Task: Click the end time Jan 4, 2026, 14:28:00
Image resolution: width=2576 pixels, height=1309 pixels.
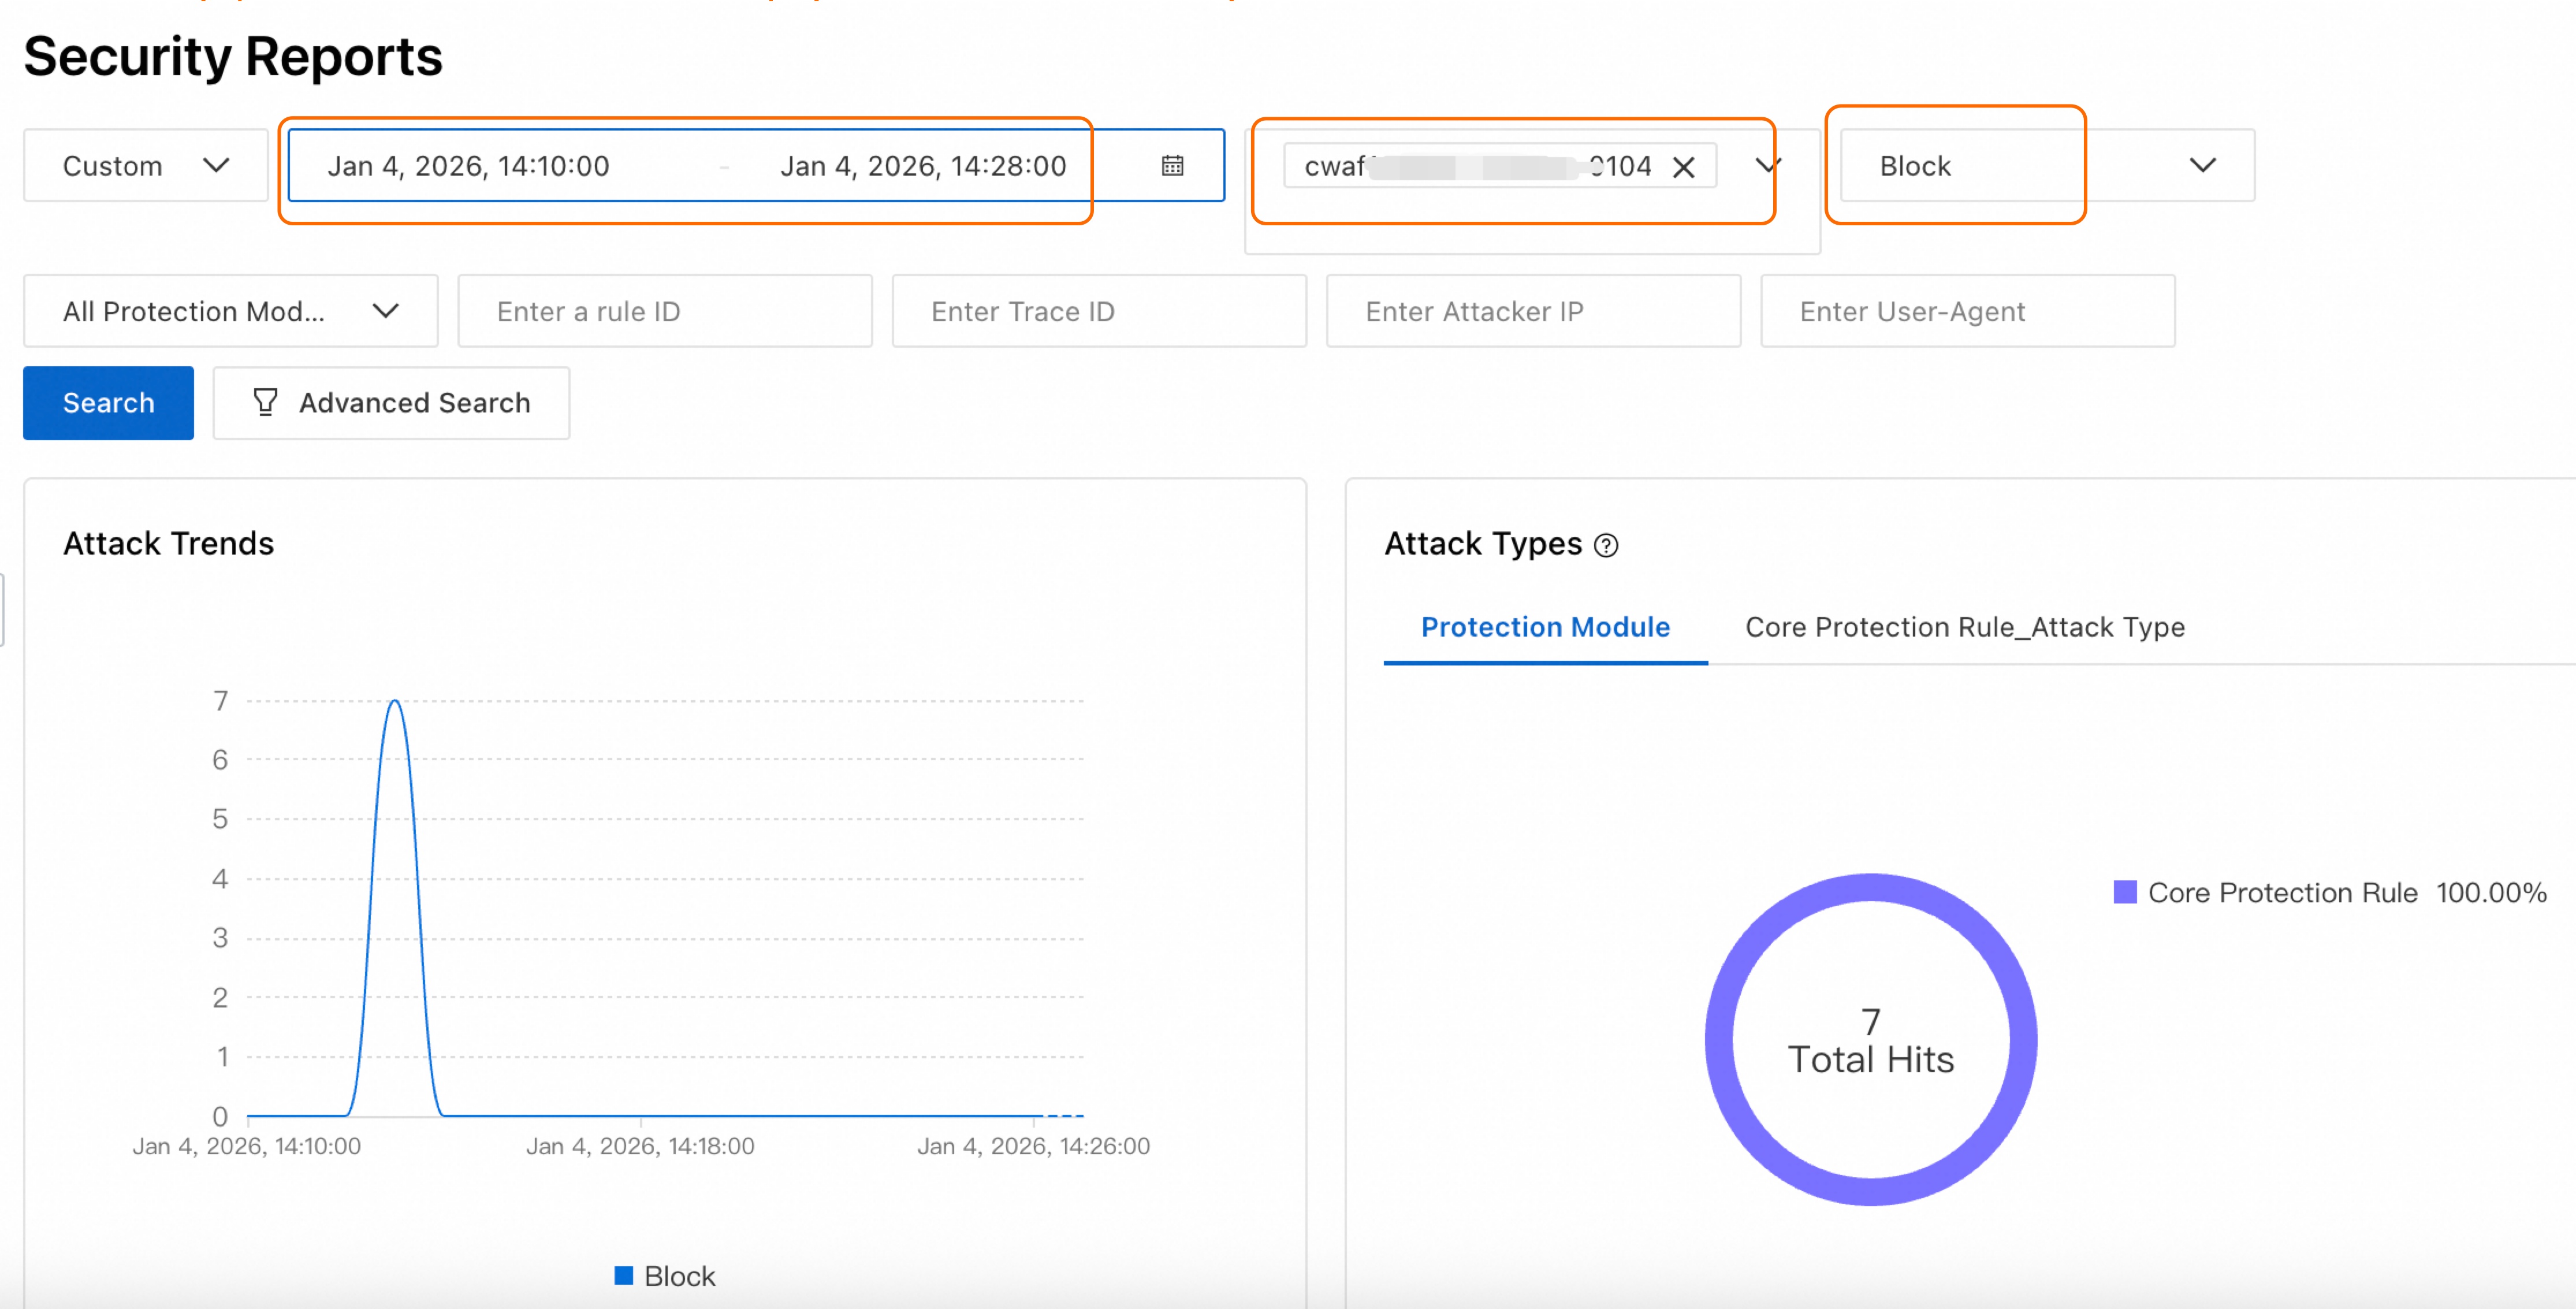Action: tap(923, 166)
